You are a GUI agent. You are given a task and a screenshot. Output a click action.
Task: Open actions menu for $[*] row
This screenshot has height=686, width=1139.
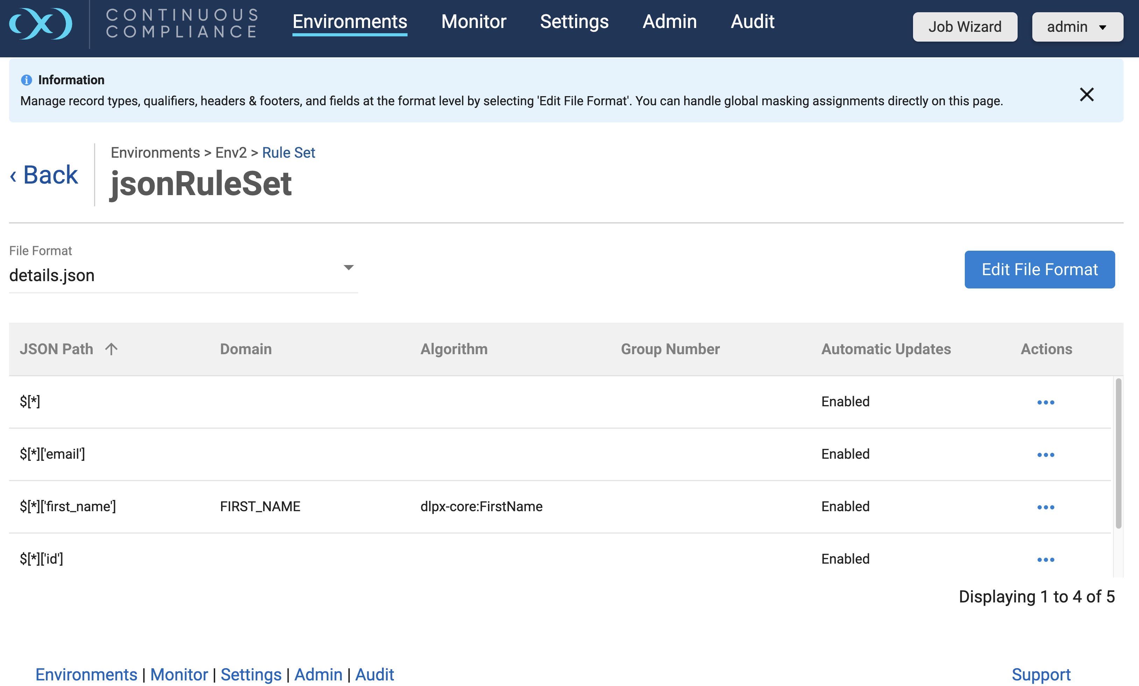click(x=1045, y=402)
